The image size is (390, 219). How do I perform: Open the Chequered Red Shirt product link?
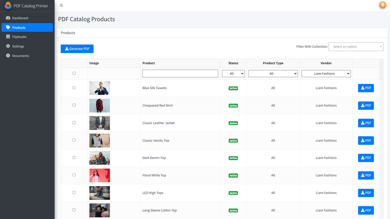(158, 105)
